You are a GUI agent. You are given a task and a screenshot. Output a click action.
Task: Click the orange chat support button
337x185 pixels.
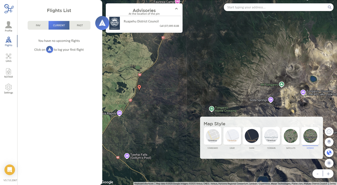click(10, 170)
